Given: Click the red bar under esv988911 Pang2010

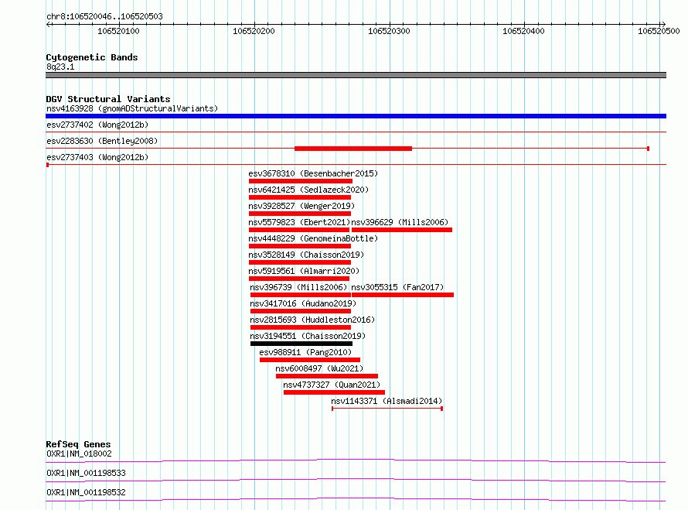Looking at the screenshot, I should pyautogui.click(x=310, y=360).
